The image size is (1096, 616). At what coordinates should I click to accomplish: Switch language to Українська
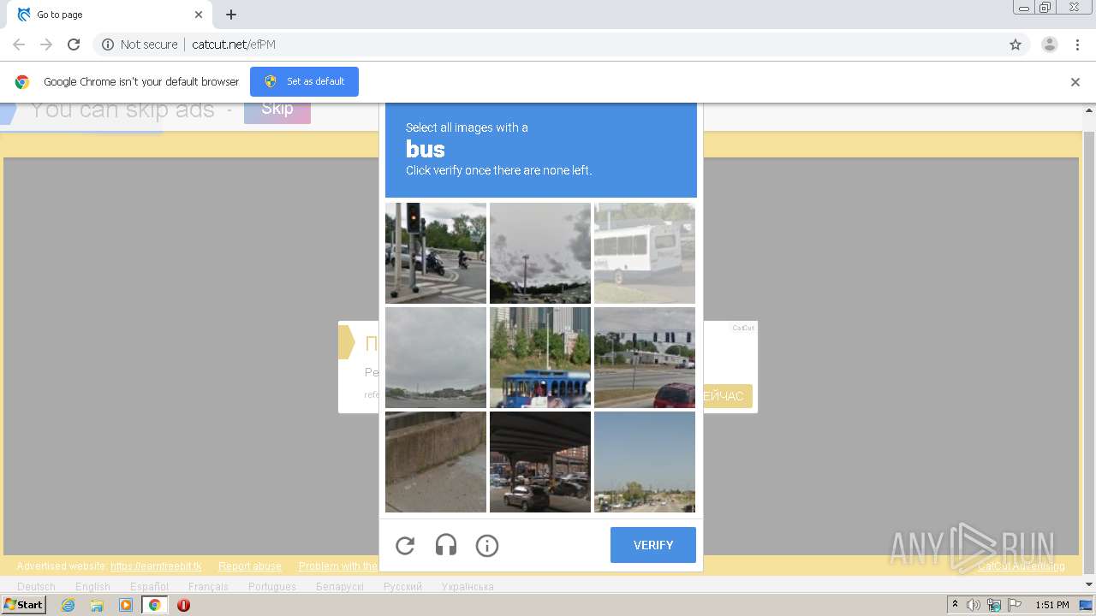coord(468,587)
